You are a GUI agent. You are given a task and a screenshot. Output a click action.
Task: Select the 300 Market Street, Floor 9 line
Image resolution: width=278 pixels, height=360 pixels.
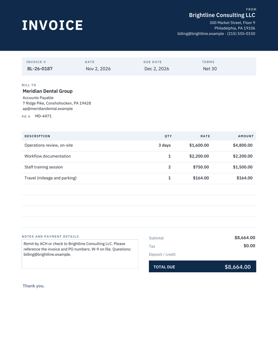(232, 23)
